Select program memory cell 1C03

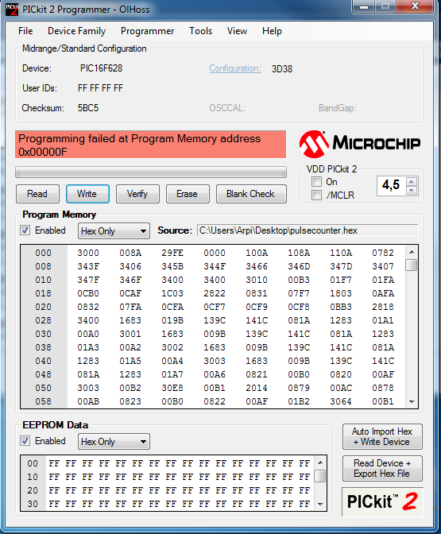pyautogui.click(x=172, y=293)
